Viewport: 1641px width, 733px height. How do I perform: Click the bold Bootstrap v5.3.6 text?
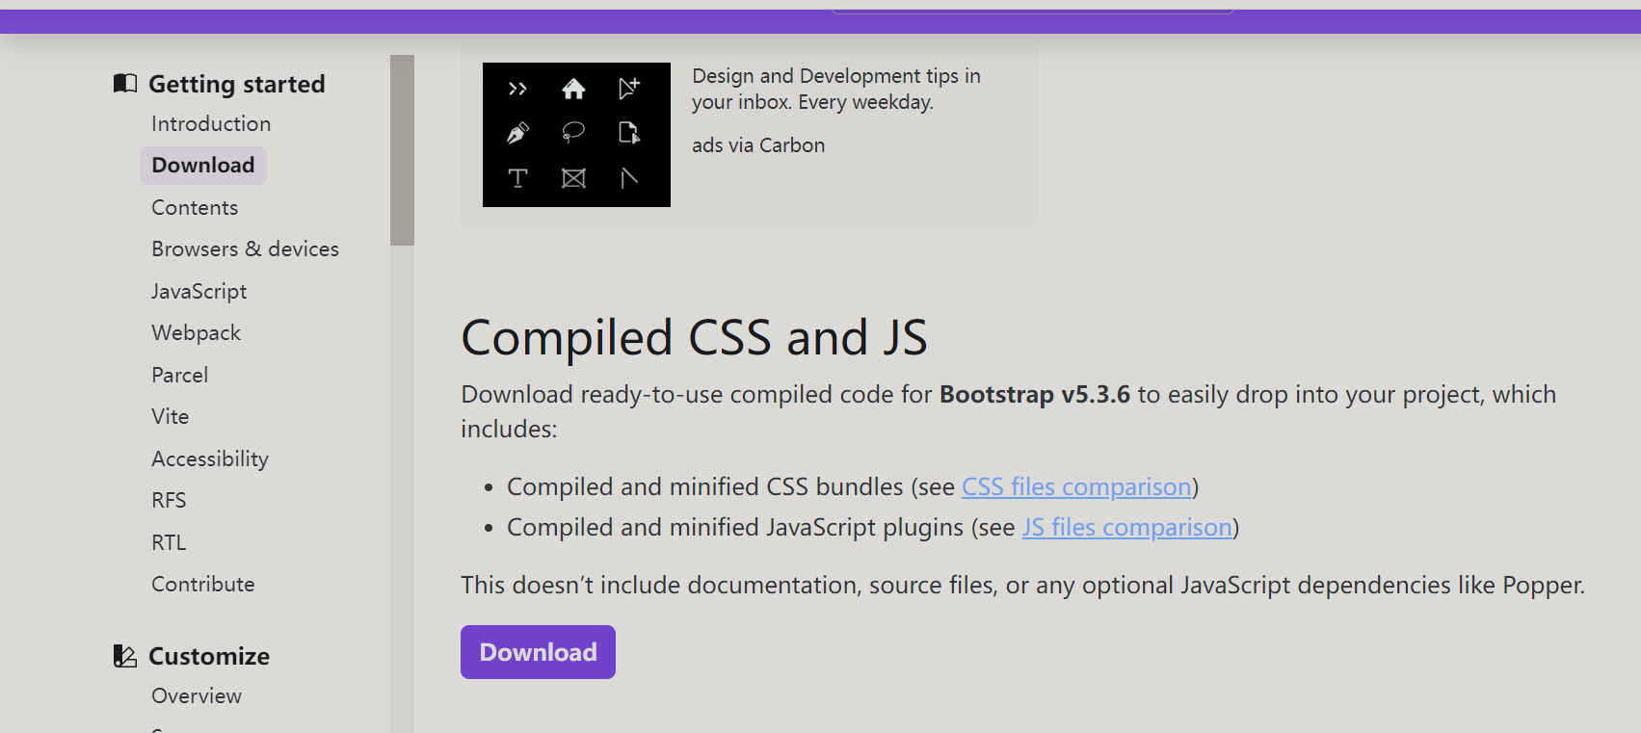(x=1034, y=394)
